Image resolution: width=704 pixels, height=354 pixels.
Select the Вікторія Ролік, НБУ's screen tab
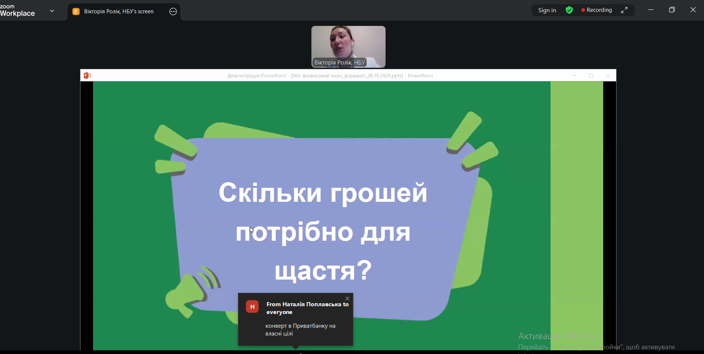tap(119, 11)
